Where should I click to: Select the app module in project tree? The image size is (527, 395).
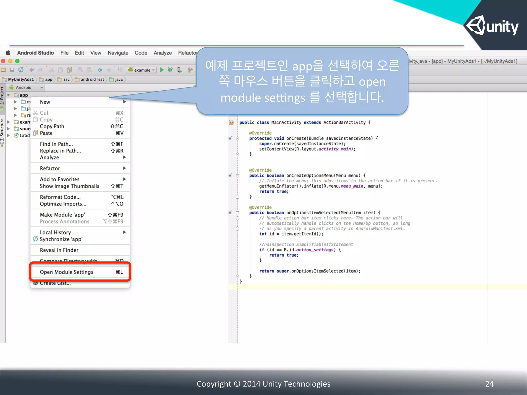coord(21,95)
